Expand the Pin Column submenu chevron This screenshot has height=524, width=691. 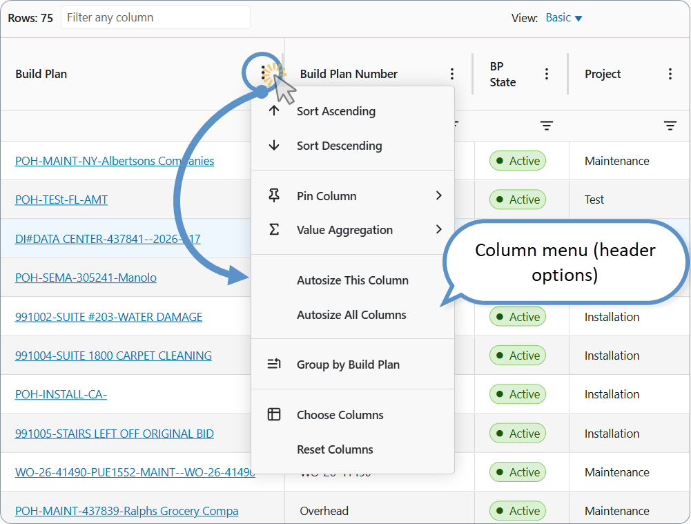[x=438, y=195]
